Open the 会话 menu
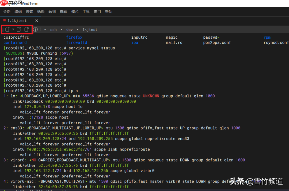 (7, 12)
